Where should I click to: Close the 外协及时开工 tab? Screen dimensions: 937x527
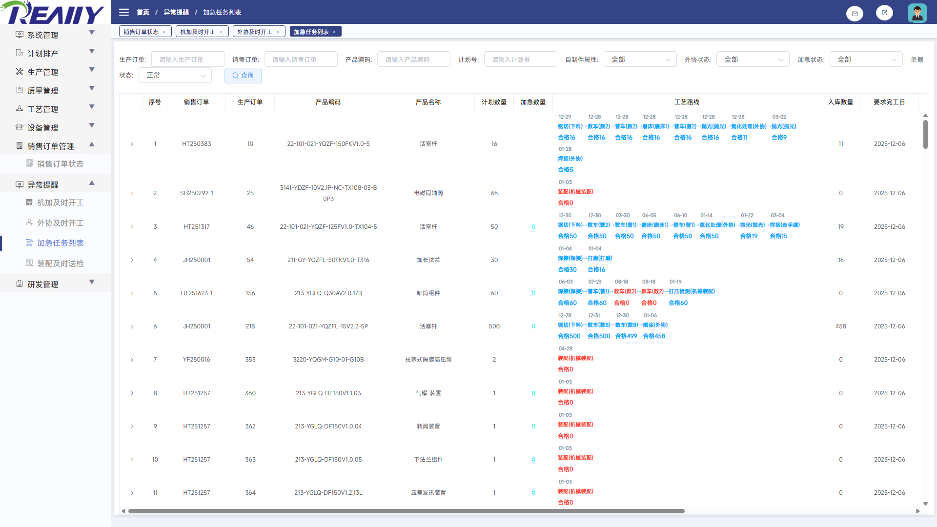click(x=278, y=32)
